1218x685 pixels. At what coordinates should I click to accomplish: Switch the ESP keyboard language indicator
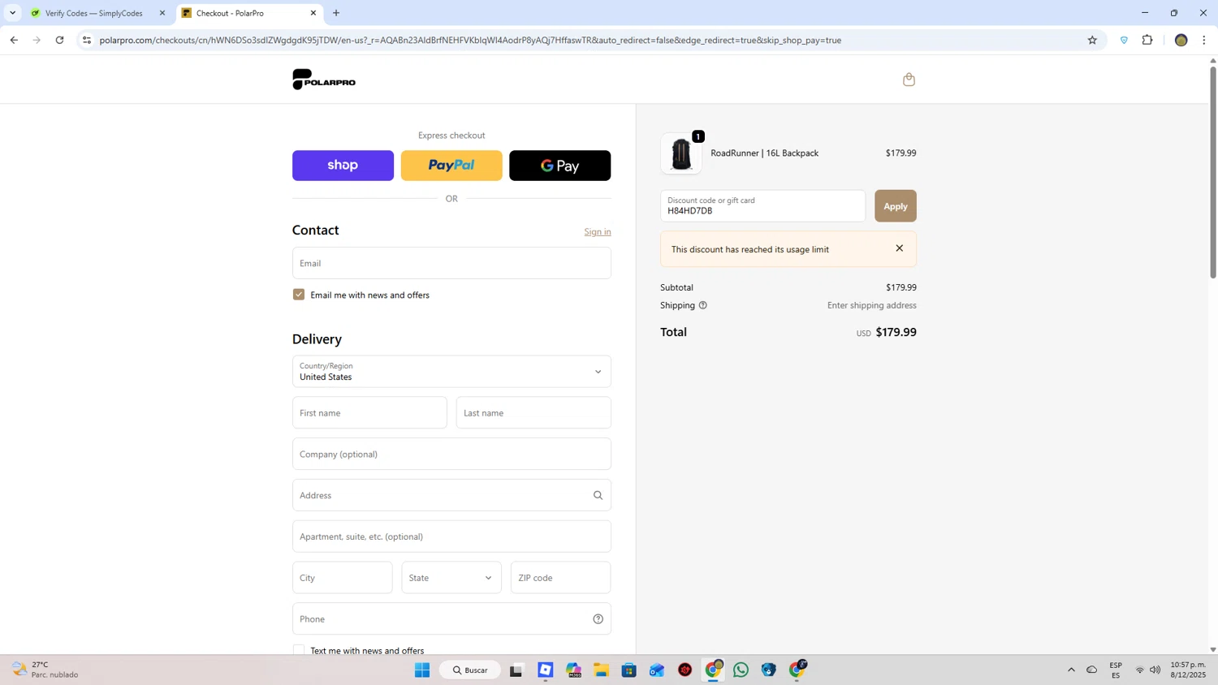pyautogui.click(x=1116, y=670)
